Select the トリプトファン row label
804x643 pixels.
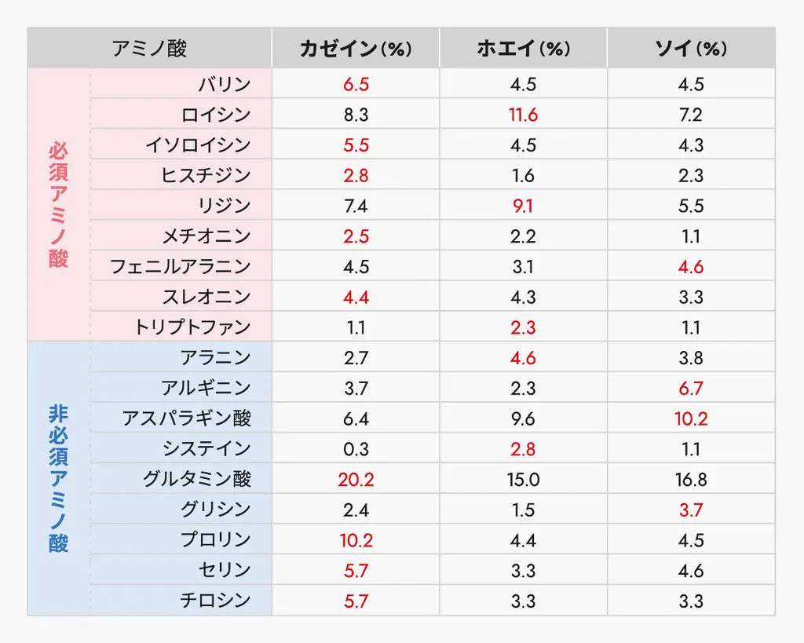tap(192, 327)
